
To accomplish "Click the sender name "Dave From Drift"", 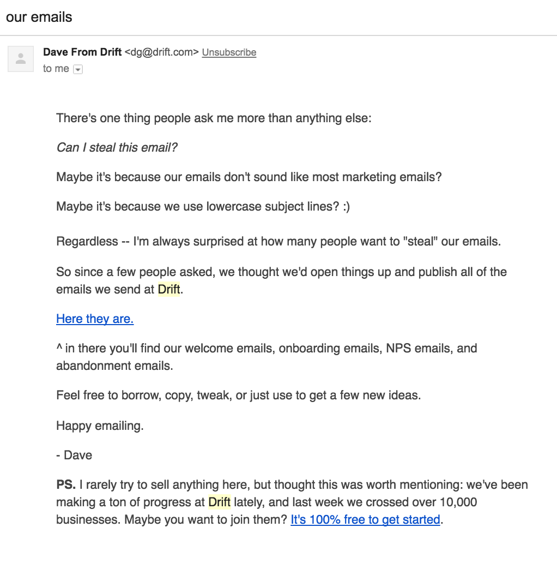I will [x=82, y=52].
